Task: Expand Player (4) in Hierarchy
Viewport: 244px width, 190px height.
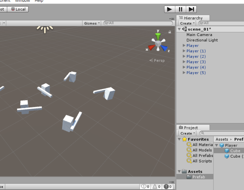Action: coord(184,67)
